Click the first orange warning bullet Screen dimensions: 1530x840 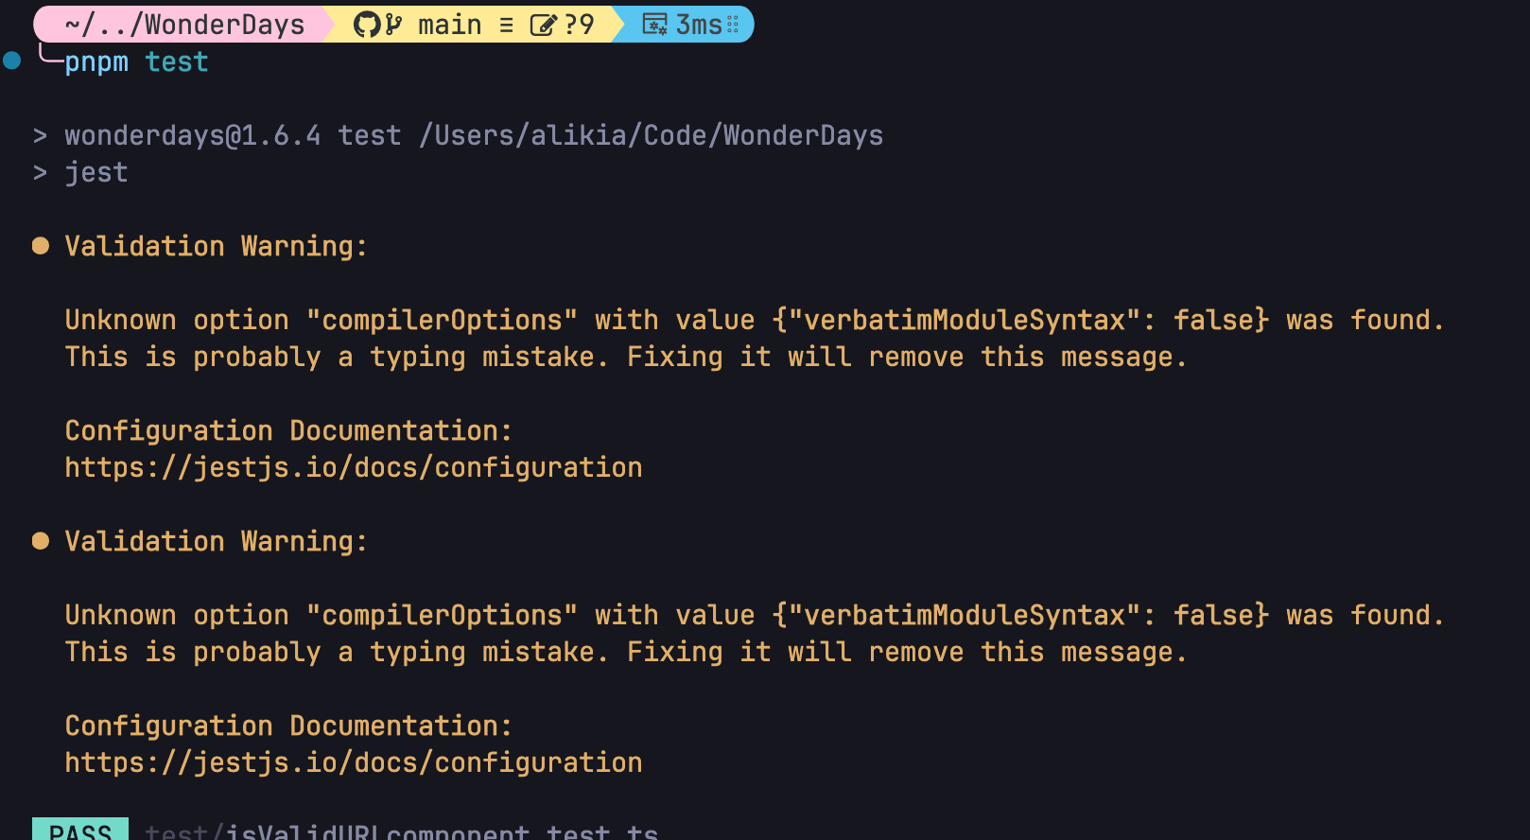(x=41, y=246)
